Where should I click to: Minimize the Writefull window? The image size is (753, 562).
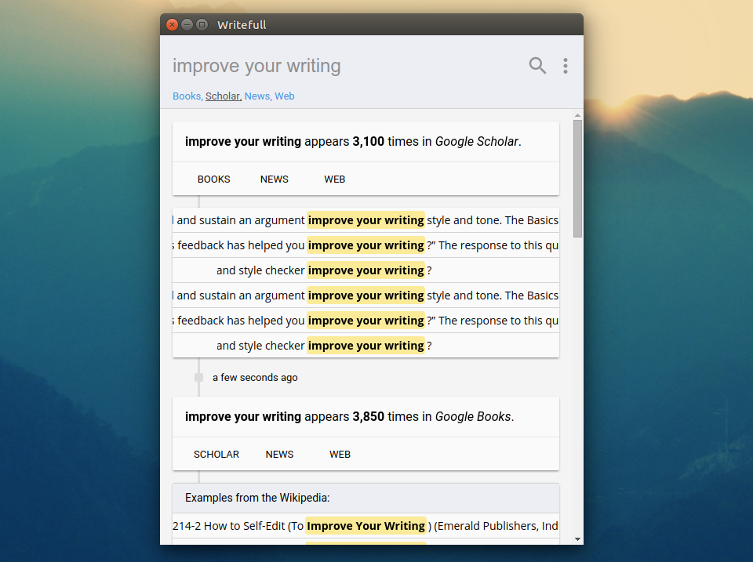(187, 24)
